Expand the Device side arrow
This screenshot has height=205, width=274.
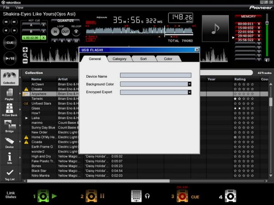pos(20,141)
